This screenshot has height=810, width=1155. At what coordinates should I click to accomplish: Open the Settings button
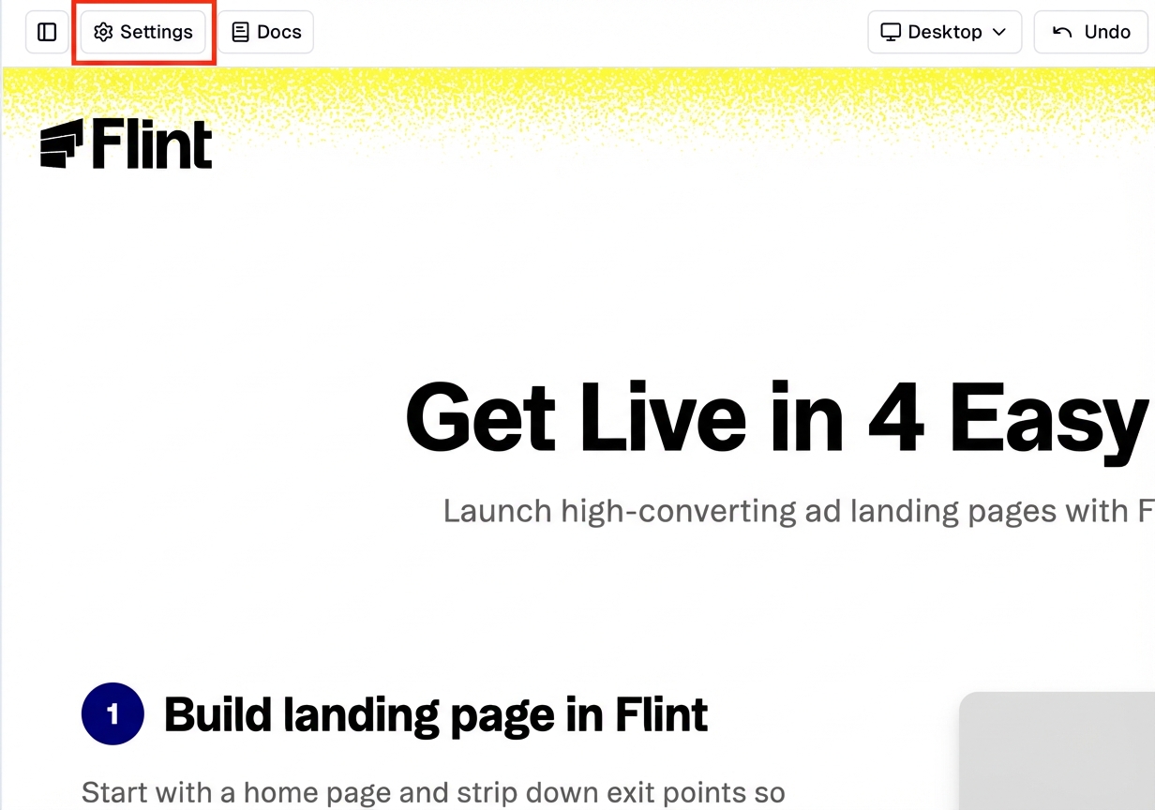143,32
